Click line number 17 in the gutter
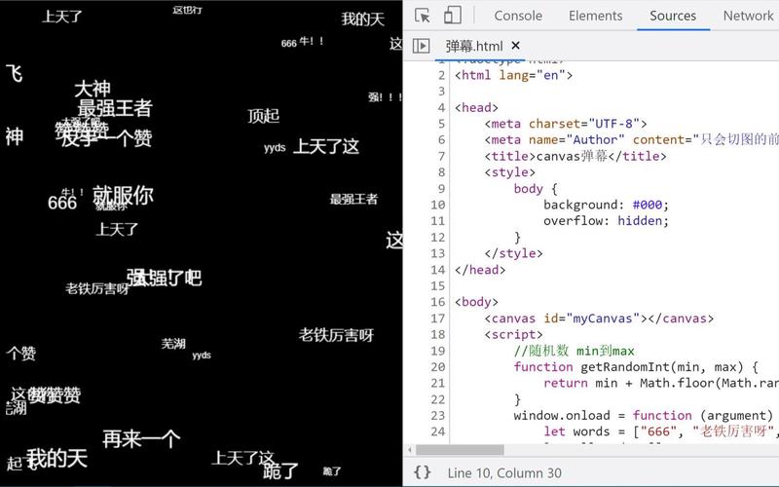This screenshot has height=487, width=779. click(x=437, y=318)
